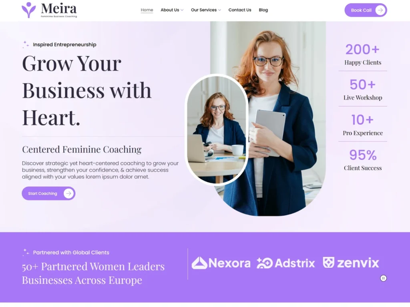The width and height of the screenshot is (410, 307).
Task: Click the sparkle icon beside Inspired Entrepreneurship
Action: point(25,44)
